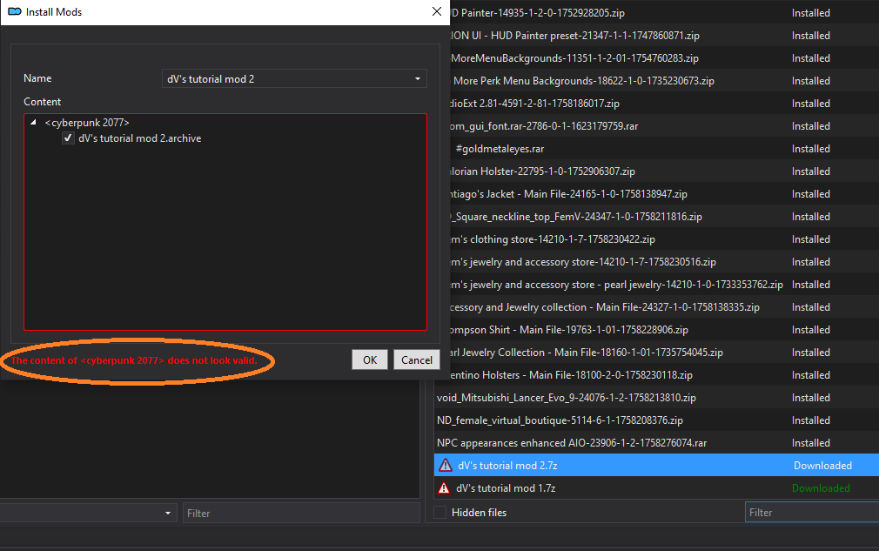The height and width of the screenshot is (551, 879).
Task: Click the dV's tutorial mod 1.7z download
Action: point(505,488)
